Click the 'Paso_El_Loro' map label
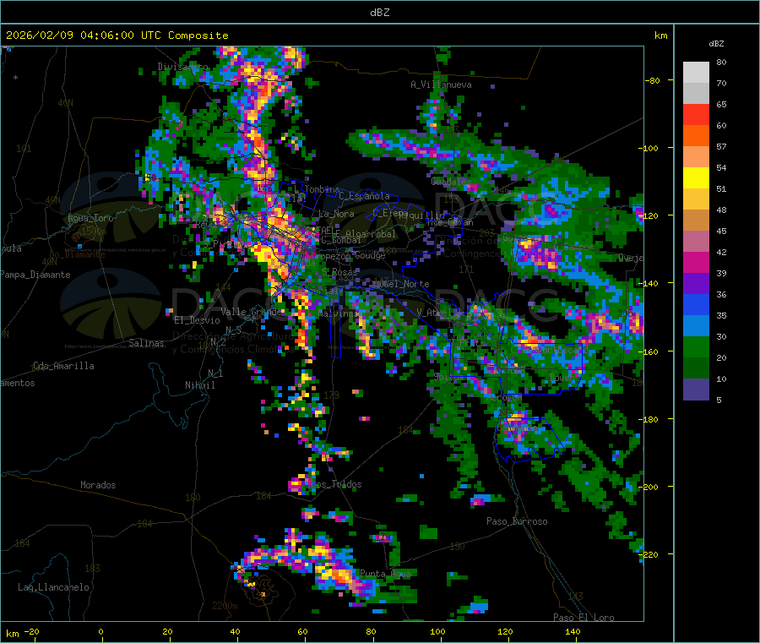 (584, 618)
